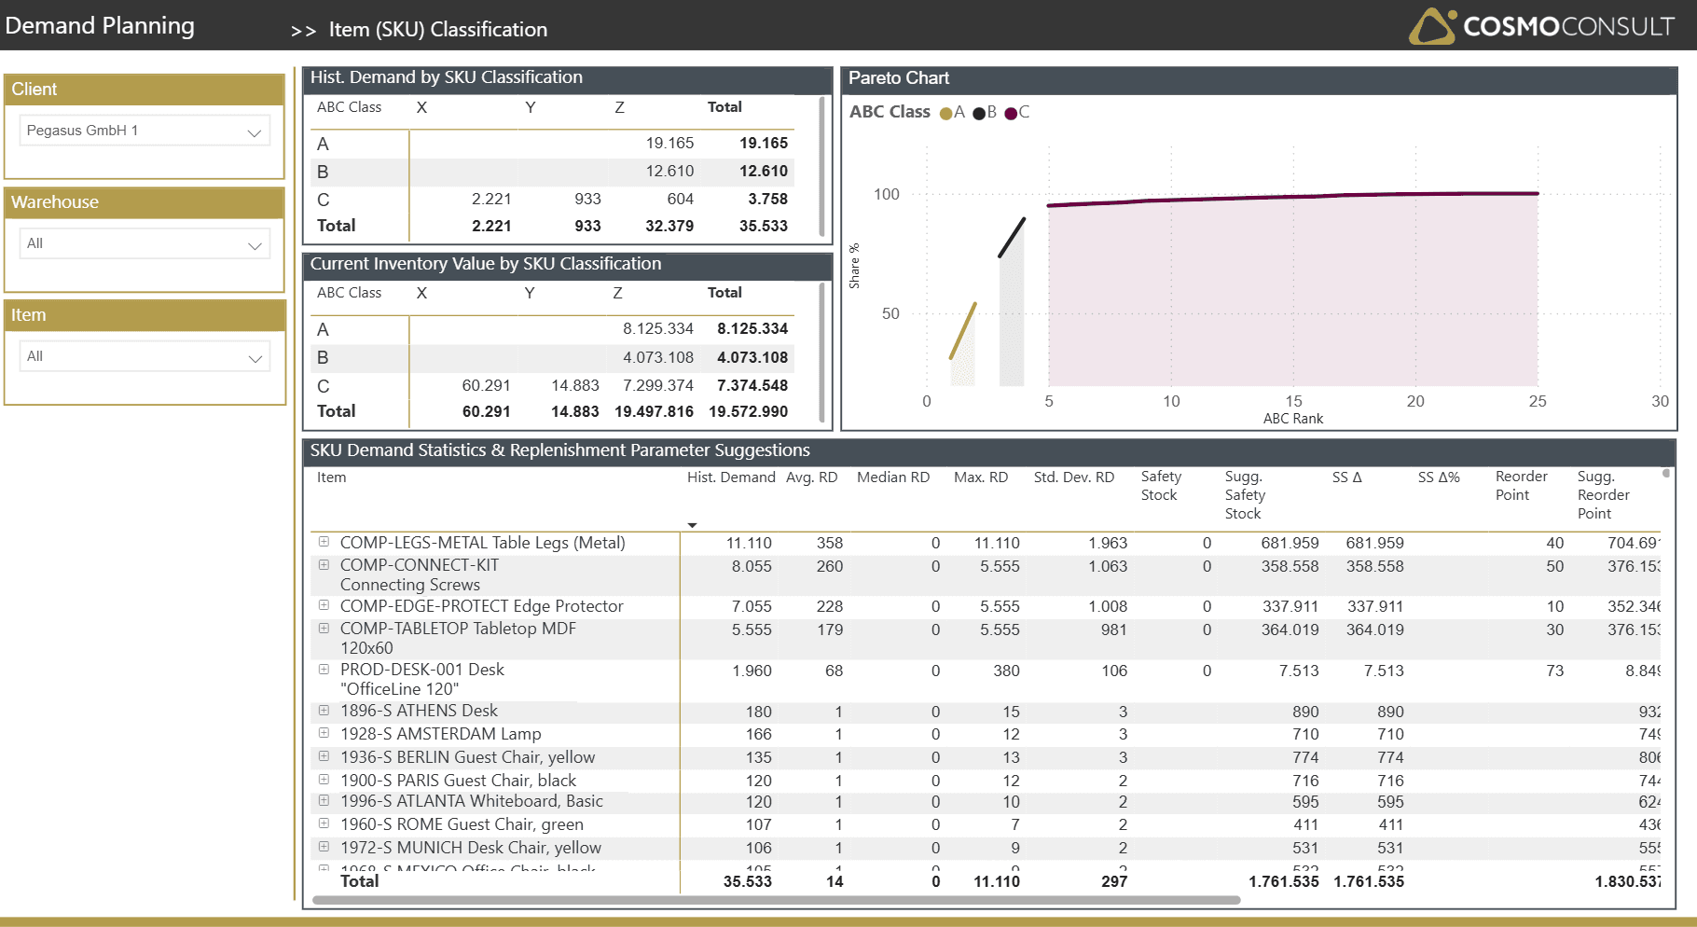Image resolution: width=1697 pixels, height=927 pixels.
Task: Expand the 1960-S ROME Guest Chair row
Action: [x=324, y=823]
